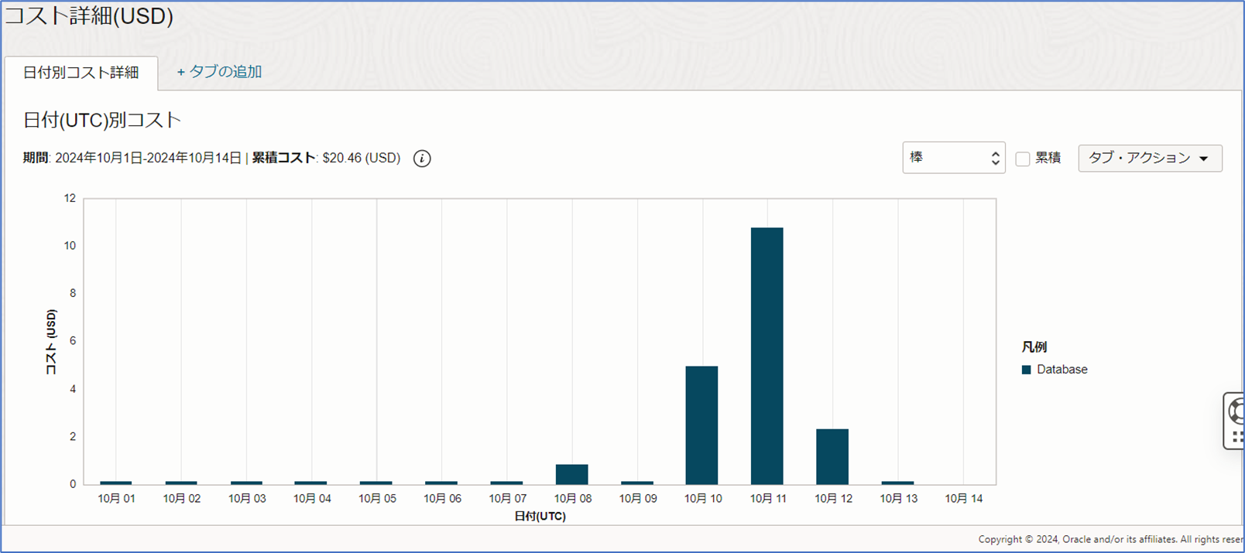Image resolution: width=1245 pixels, height=553 pixels.
Task: Click the コスト詳細(USD) page title
Action: [89, 15]
